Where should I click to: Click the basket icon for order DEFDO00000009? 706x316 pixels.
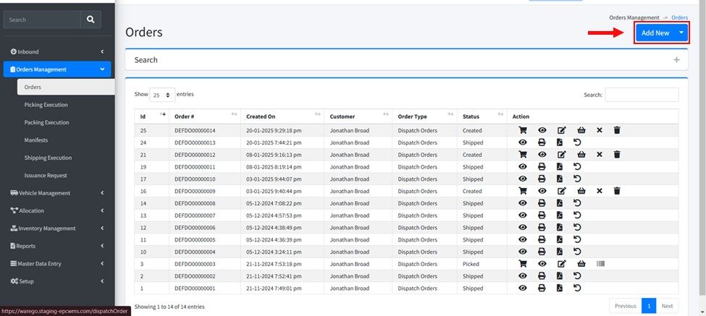coord(581,191)
